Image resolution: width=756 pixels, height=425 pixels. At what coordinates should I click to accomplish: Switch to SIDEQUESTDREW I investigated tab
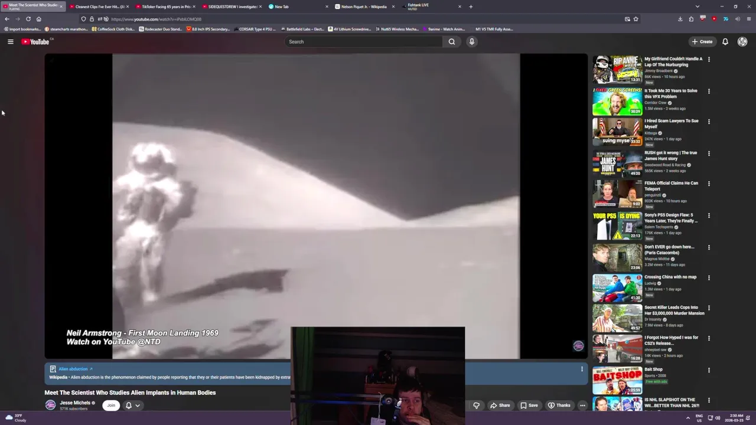pos(232,6)
